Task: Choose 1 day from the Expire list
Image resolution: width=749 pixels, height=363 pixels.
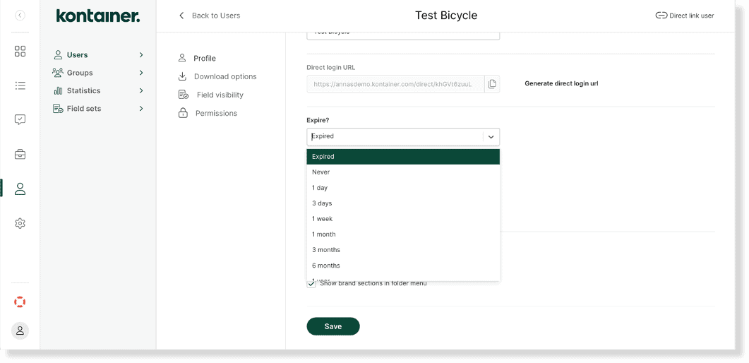Action: [x=403, y=188]
